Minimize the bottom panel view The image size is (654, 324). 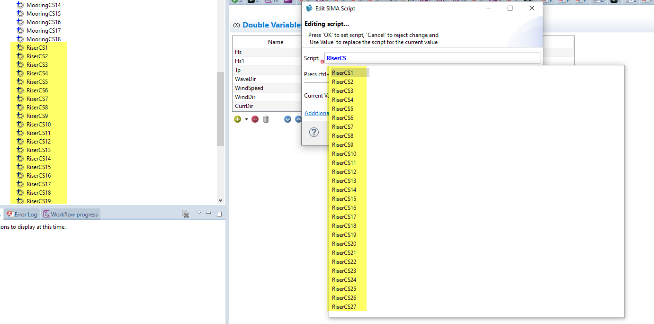click(208, 214)
